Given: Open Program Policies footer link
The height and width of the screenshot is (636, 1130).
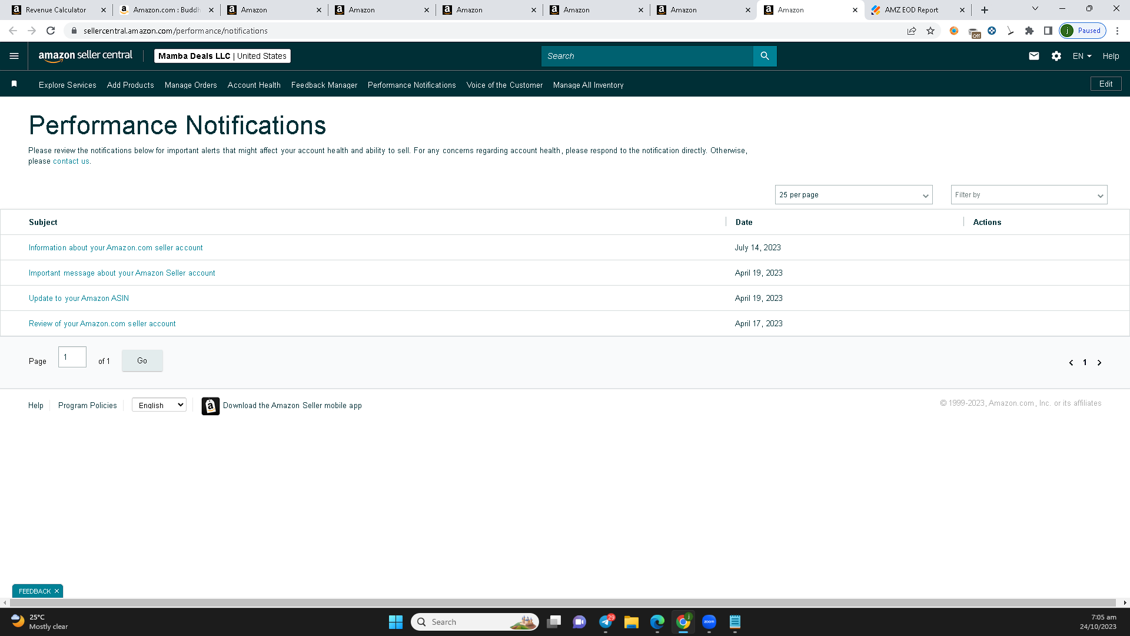Looking at the screenshot, I should point(88,406).
